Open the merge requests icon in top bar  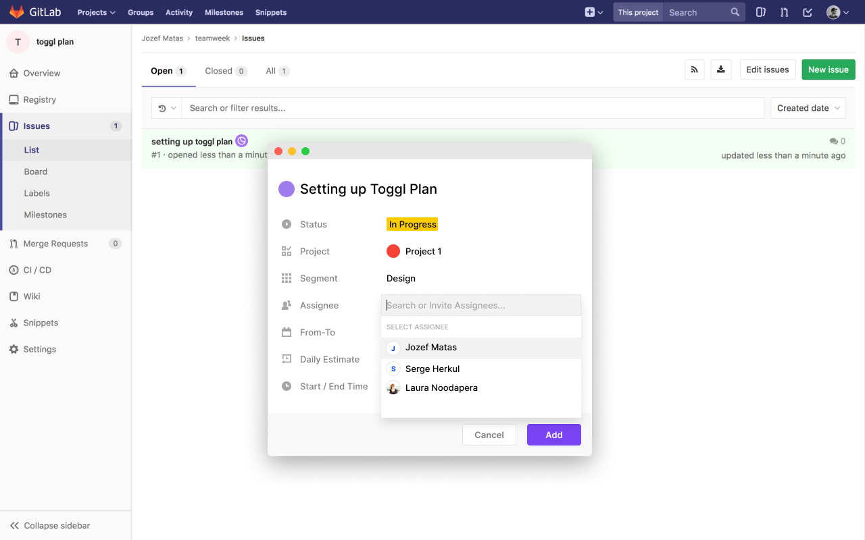coord(784,12)
